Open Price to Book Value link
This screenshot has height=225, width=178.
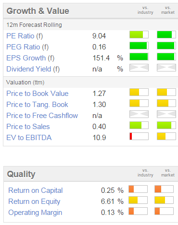38,94
